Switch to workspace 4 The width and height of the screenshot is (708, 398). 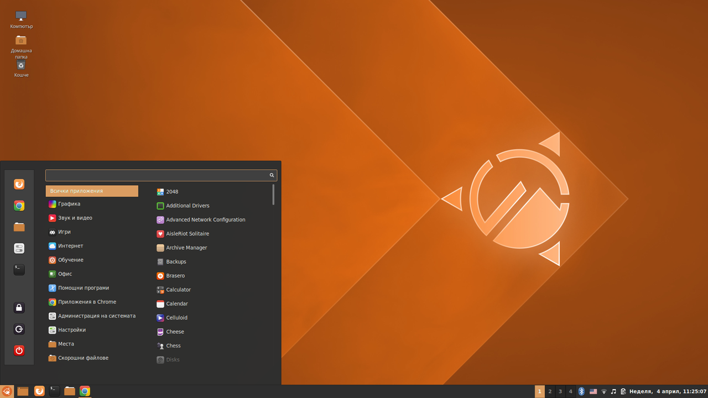pos(571,391)
